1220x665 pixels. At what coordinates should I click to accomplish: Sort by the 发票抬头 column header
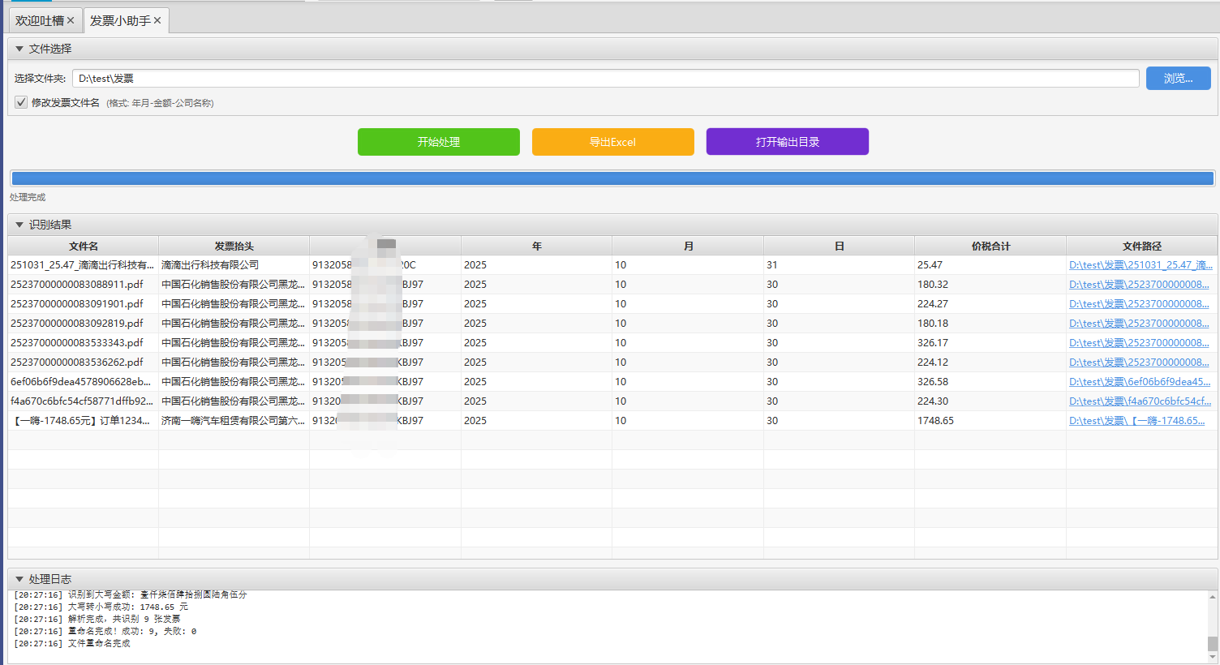(234, 247)
